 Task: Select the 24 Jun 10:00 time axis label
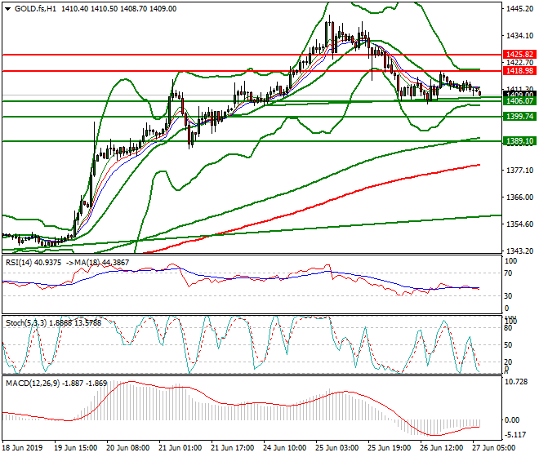(285, 448)
